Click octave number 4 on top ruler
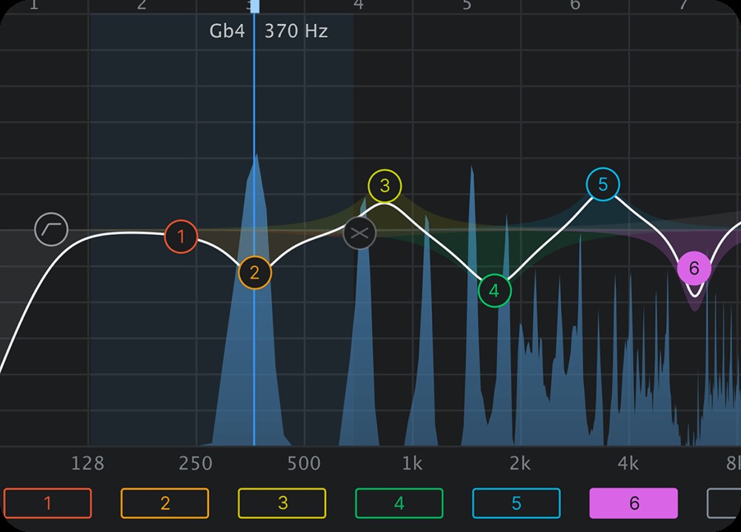 point(359,4)
